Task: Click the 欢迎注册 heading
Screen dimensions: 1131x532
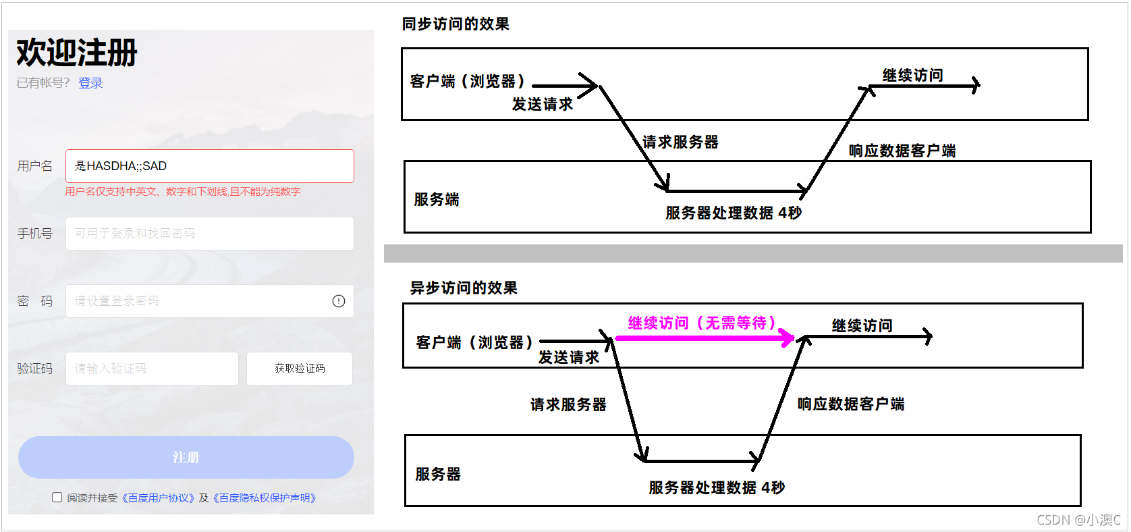Action: click(x=77, y=52)
